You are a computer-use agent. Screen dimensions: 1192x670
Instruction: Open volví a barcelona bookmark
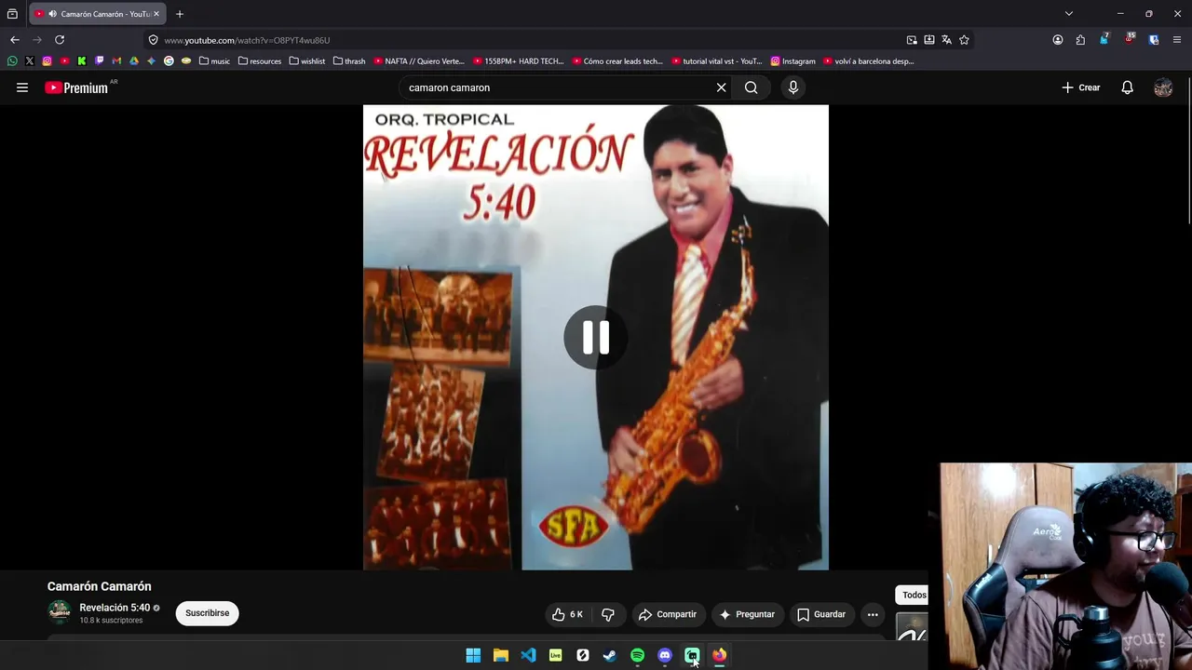[x=868, y=61]
